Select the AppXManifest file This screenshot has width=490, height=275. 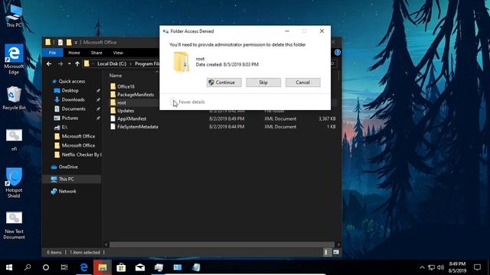coord(132,119)
